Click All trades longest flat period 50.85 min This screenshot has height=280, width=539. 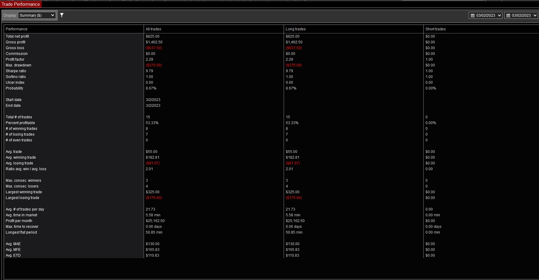coord(154,232)
